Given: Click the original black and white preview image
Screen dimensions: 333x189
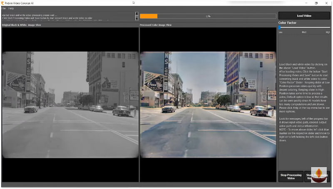Looking at the screenshot, I should coord(70,104).
